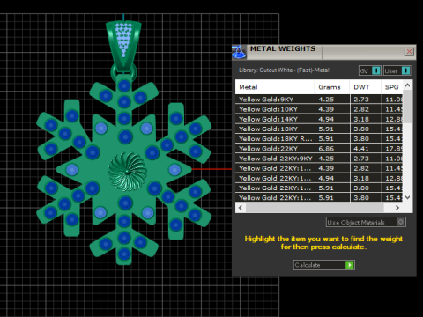Select the Yellow Gold:14KY row

319,119
